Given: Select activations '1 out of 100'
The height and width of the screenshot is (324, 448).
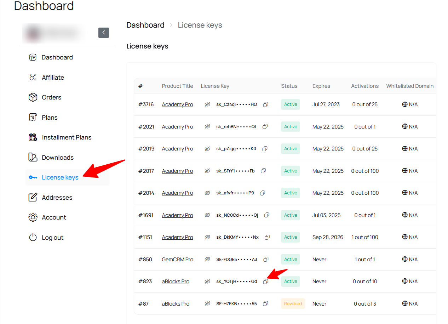Looking at the screenshot, I should point(365,237).
